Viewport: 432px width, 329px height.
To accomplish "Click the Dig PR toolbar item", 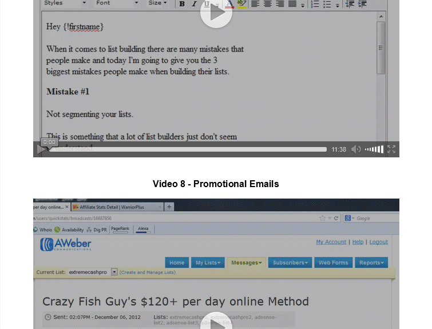I will click(x=97, y=229).
